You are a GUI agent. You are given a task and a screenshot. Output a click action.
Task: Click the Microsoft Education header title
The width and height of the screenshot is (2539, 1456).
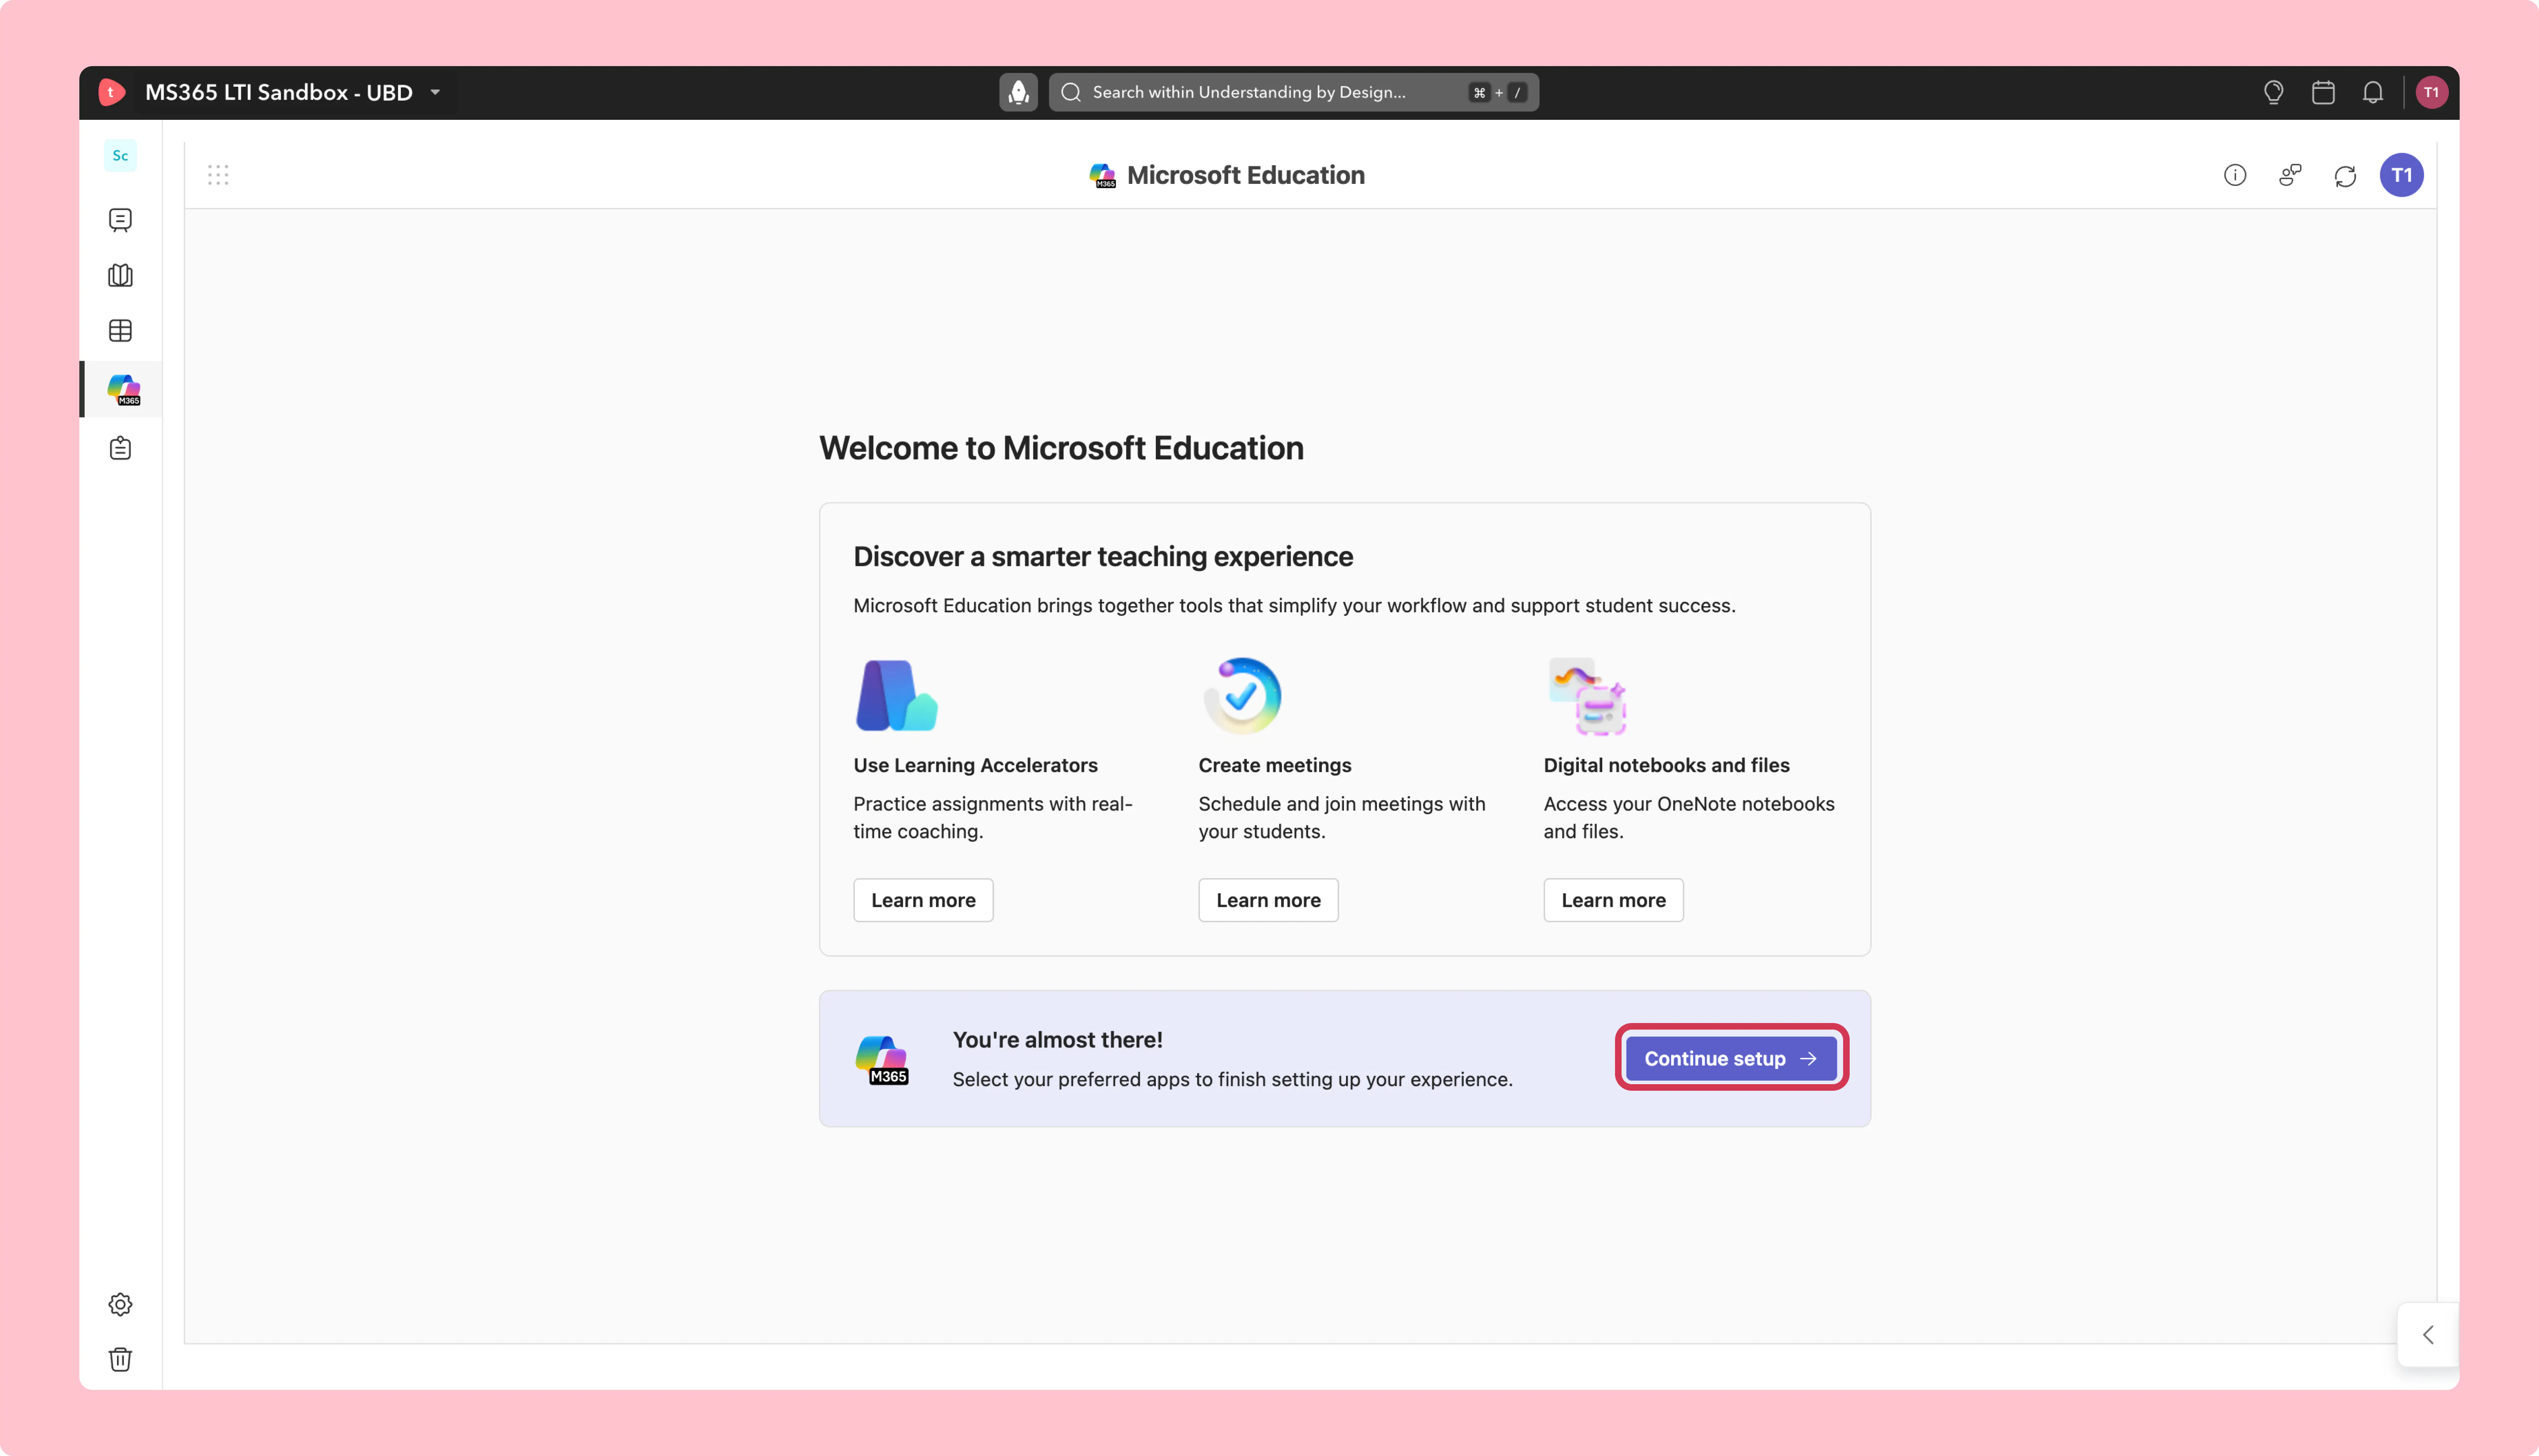coord(1245,175)
